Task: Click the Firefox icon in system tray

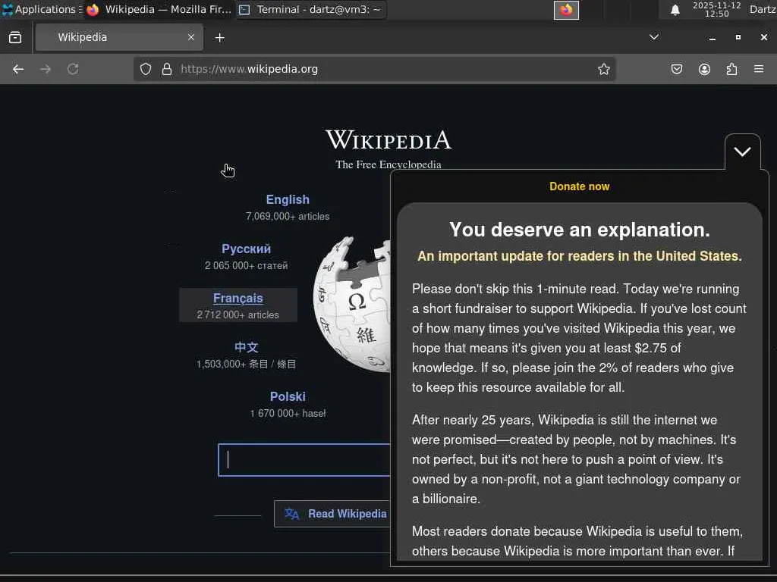Action: [566, 10]
